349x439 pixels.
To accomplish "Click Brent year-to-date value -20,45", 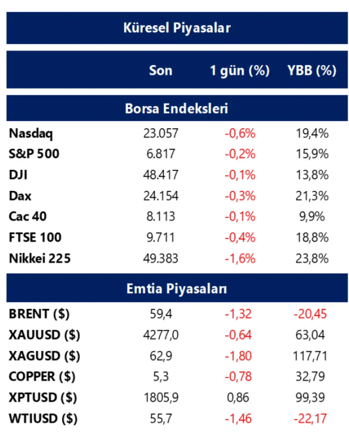I will pos(310,314).
